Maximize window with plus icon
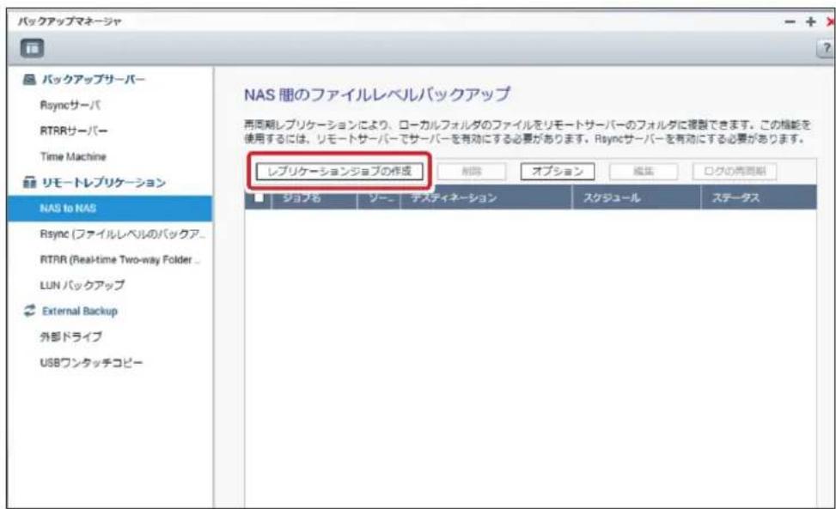The image size is (836, 509). click(810, 21)
